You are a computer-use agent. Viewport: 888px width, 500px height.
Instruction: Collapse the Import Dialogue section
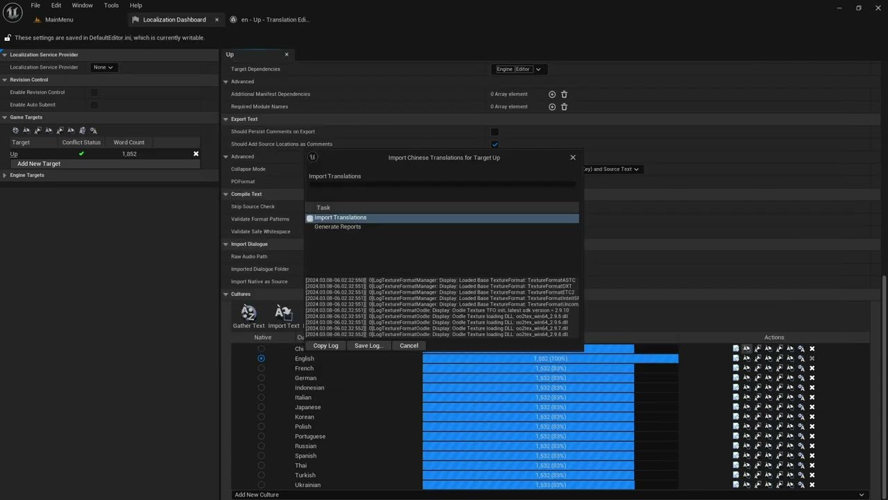[226, 244]
